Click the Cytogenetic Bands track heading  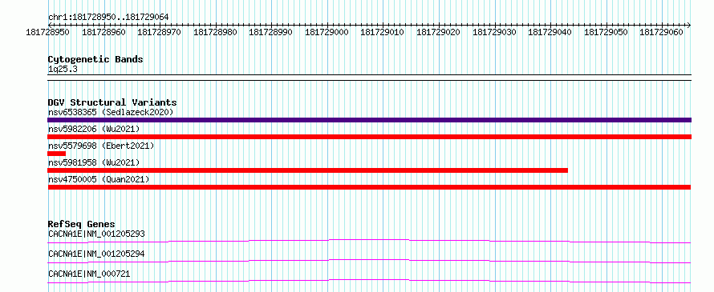point(95,59)
